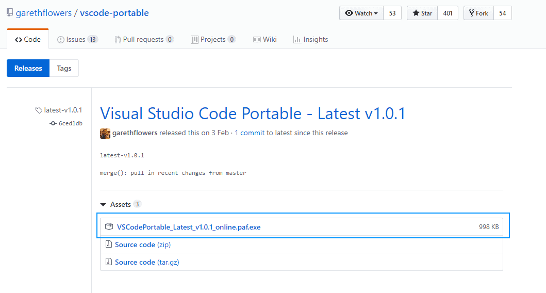Click the Pull requests count badge 0

(170, 39)
